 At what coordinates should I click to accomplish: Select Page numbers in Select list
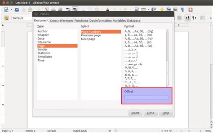pyautogui.click(x=101, y=32)
